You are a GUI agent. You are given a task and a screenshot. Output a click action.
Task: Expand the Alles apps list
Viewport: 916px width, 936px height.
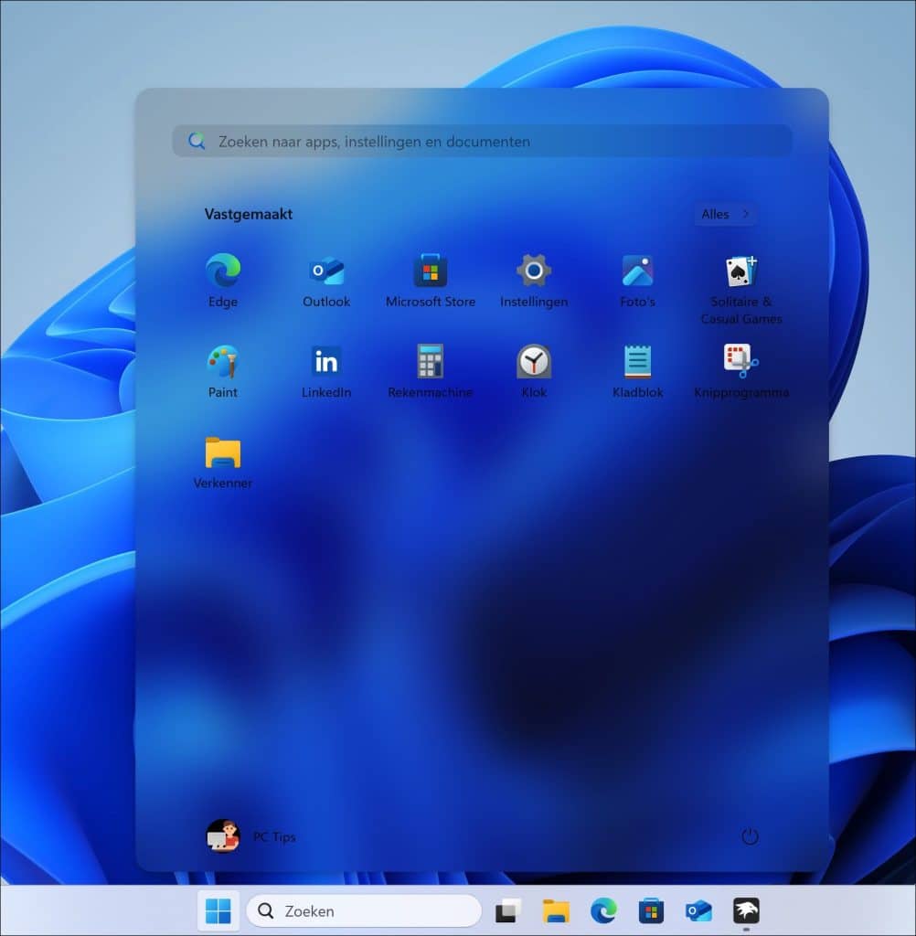pyautogui.click(x=725, y=214)
